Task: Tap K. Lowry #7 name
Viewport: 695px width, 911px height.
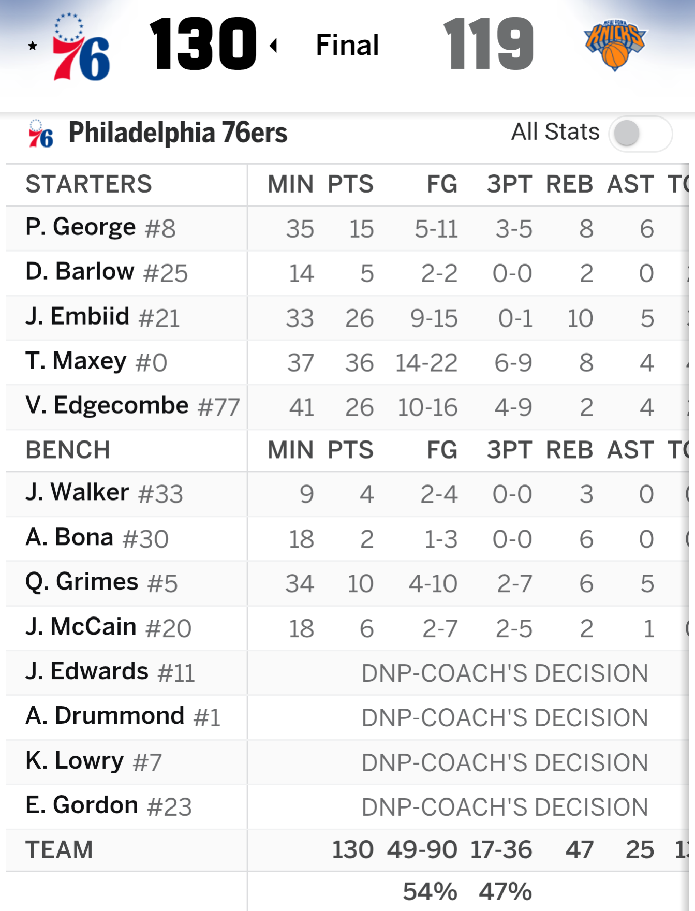Action: pyautogui.click(x=75, y=761)
